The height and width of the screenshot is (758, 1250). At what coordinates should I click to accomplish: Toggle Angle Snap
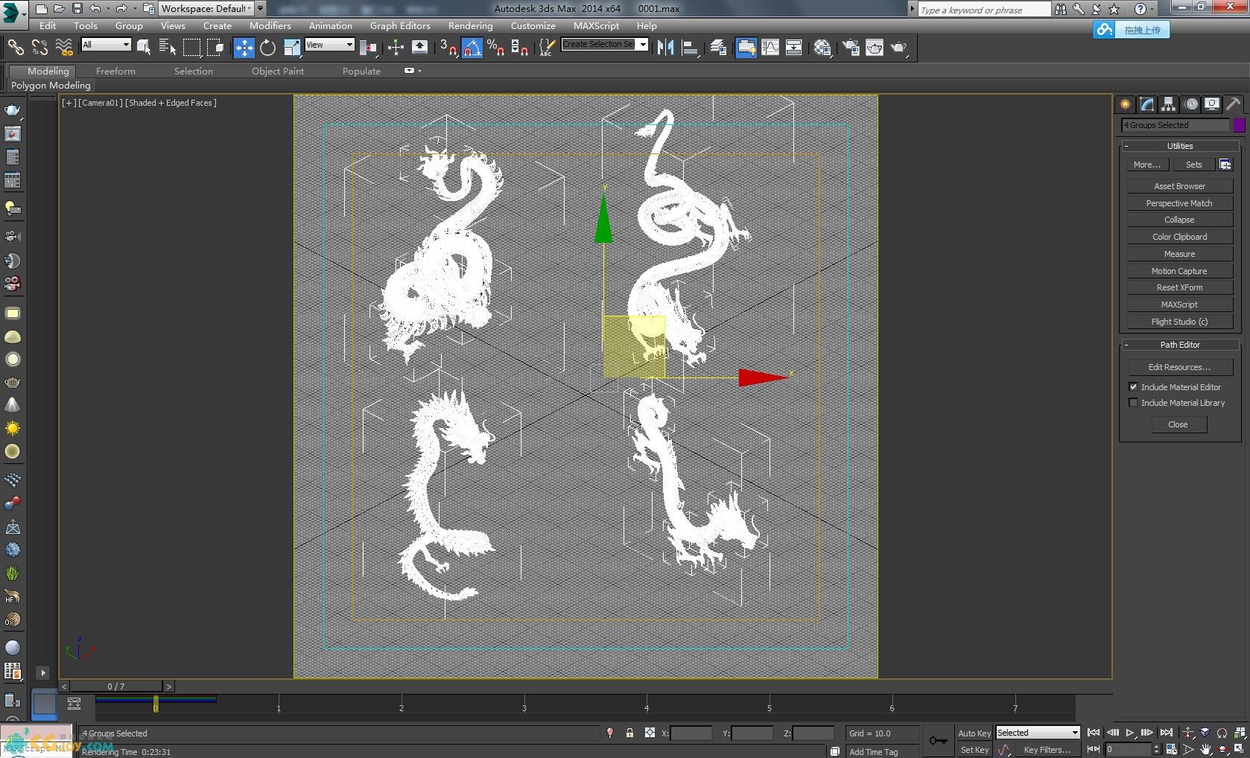(472, 48)
